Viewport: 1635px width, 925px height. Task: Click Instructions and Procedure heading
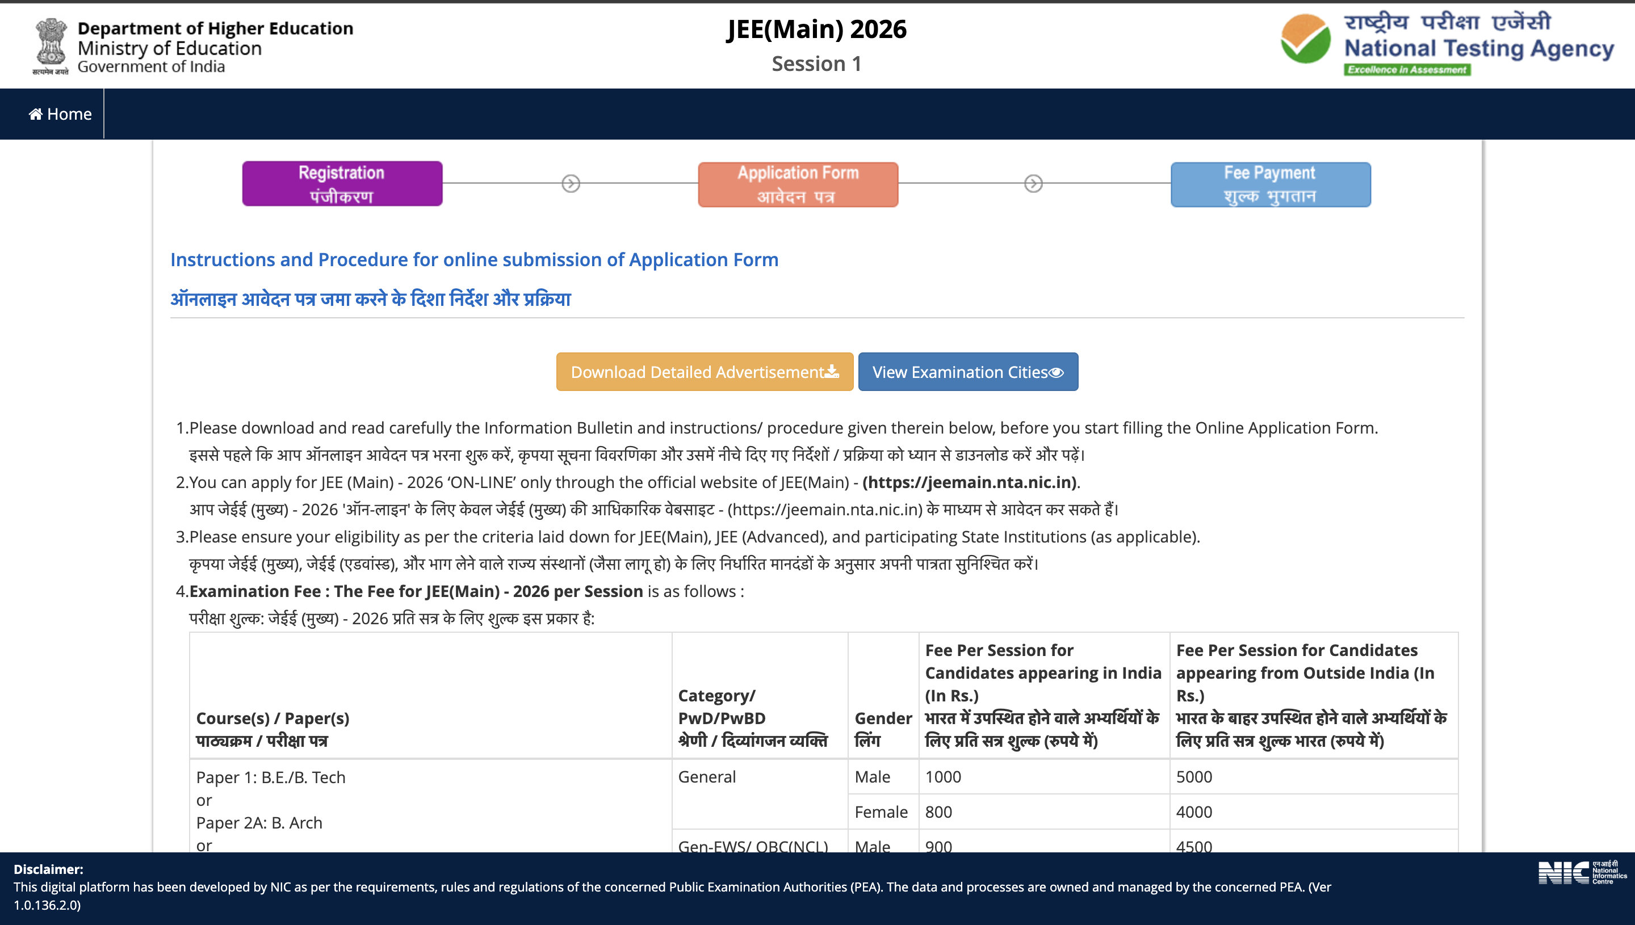click(x=474, y=259)
